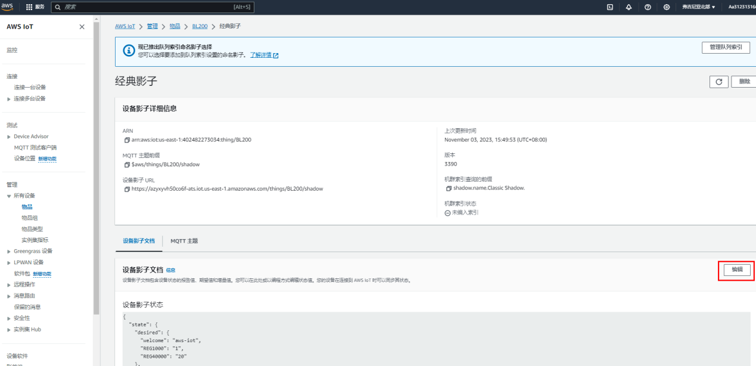Open the region selector dropdown
Viewport: 756px width, 366px height.
pyautogui.click(x=698, y=7)
